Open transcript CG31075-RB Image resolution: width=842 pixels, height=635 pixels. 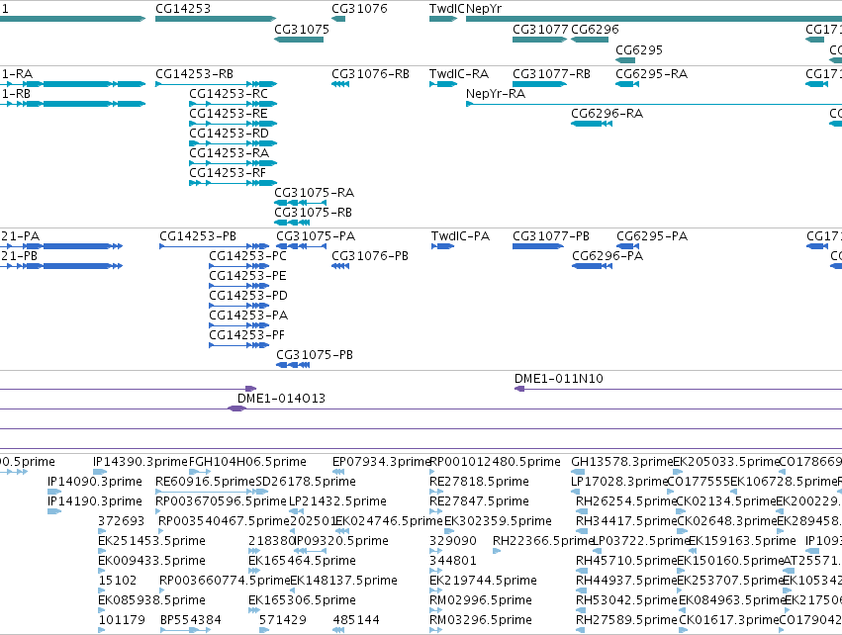[313, 213]
